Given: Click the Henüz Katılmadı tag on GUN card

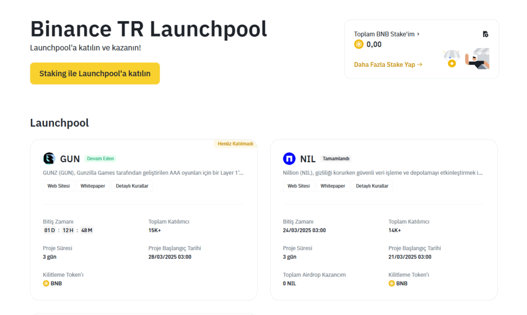Looking at the screenshot, I should [x=235, y=144].
